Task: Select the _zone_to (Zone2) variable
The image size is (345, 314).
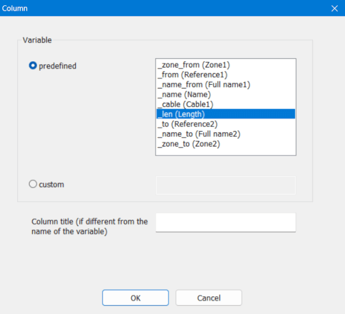Action: pos(226,144)
